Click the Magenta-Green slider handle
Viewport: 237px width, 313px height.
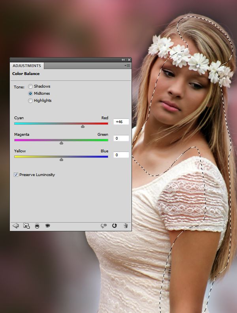pos(61,143)
